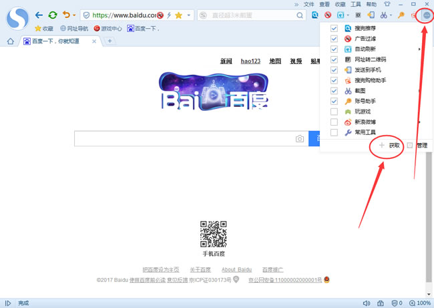
Task: Expand the 自动刷新 submenu arrow
Action: 419,49
